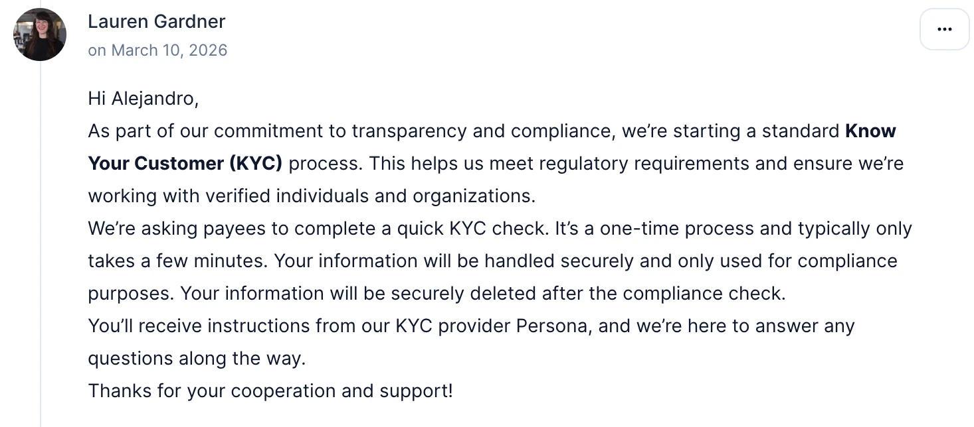Click the word Persona in the message
The height and width of the screenshot is (427, 974).
click(x=558, y=326)
